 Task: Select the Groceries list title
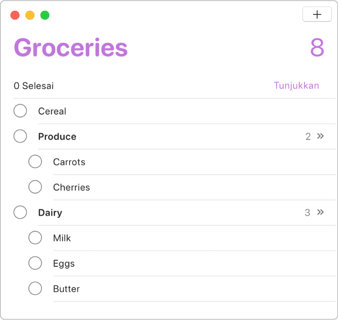click(71, 48)
